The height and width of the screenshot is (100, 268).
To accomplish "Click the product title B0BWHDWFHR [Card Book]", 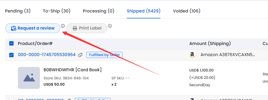I will (73, 70).
